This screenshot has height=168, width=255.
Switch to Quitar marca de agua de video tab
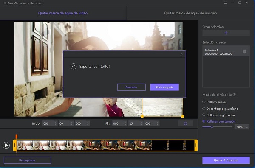pos(63,13)
